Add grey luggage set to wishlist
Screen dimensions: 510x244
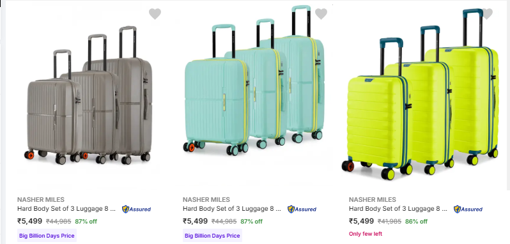coord(155,14)
